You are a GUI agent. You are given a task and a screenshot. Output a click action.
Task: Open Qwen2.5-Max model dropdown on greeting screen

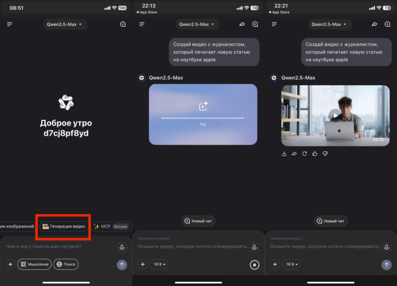65,24
